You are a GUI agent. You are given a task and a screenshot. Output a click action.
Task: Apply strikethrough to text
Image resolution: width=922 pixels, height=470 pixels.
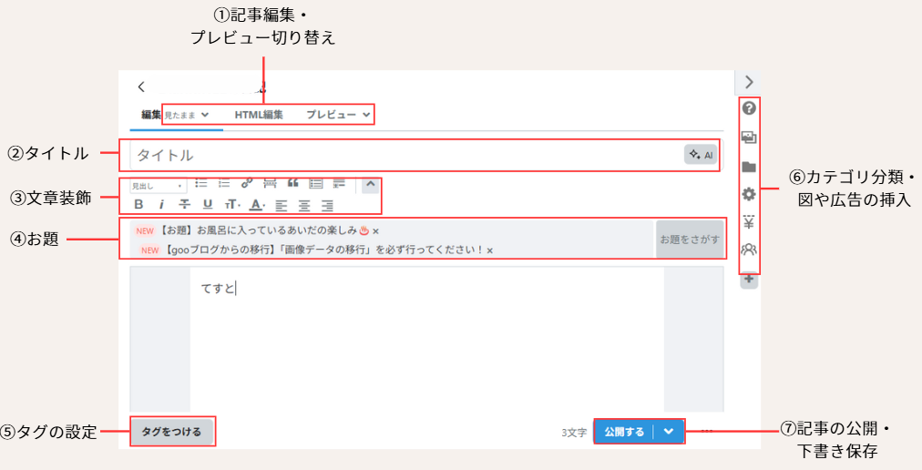point(185,204)
